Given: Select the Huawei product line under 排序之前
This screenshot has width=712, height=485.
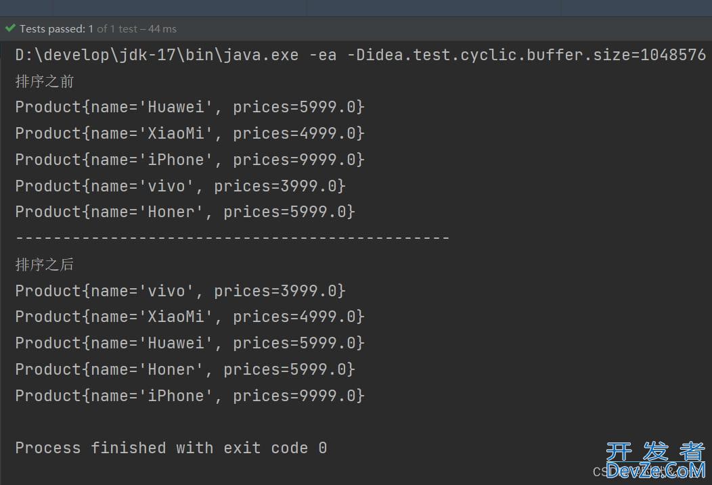Looking at the screenshot, I should coord(190,107).
